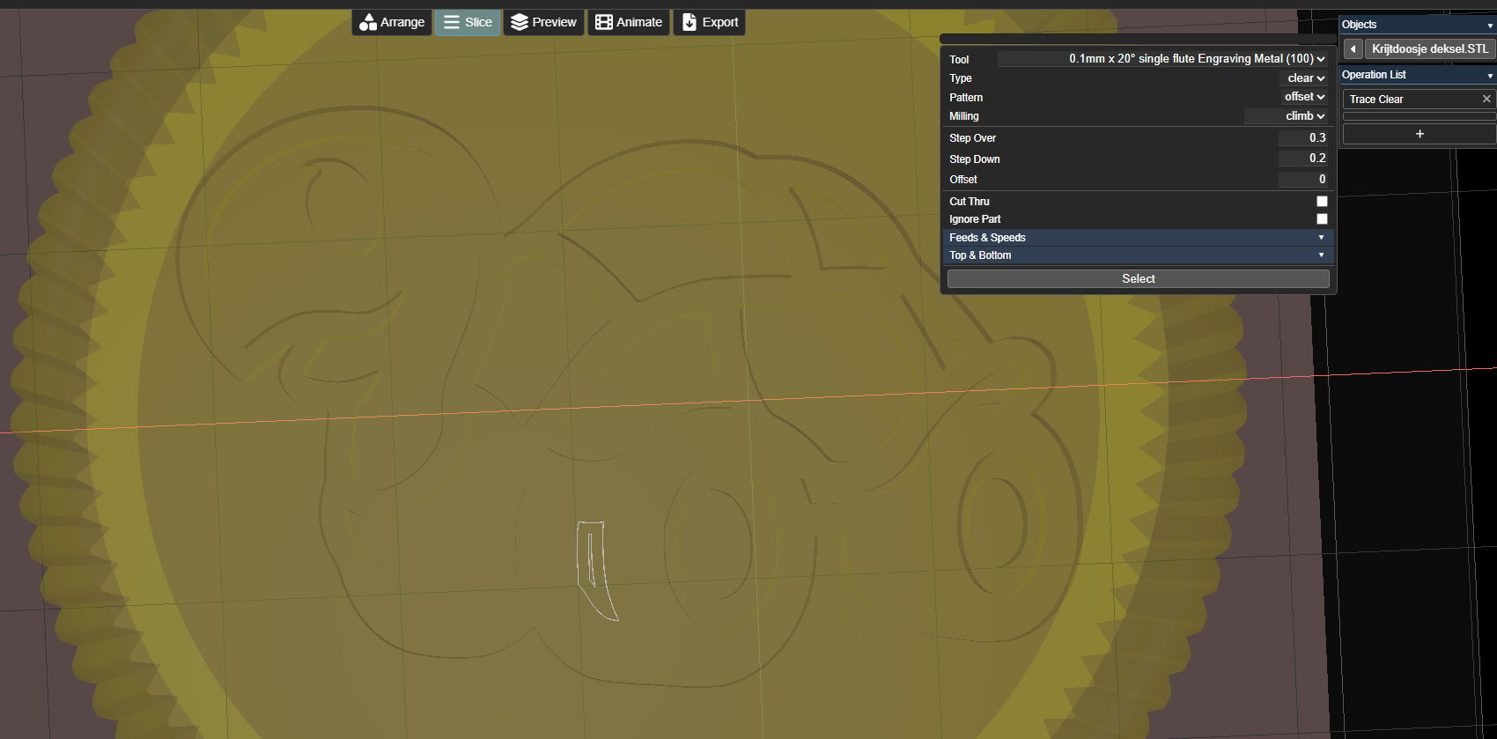Click the Select button
The height and width of the screenshot is (739, 1497).
tap(1138, 278)
